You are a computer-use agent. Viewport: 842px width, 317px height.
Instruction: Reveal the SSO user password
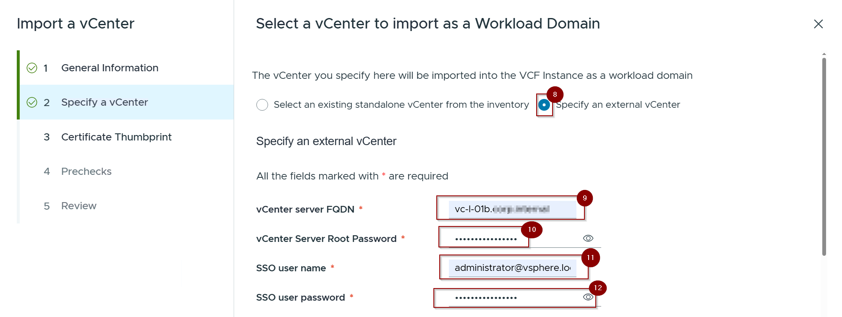click(588, 297)
